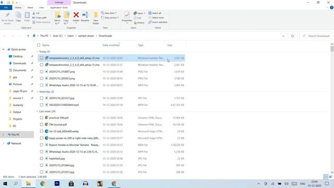Click the vertical scrollbar down arrow
Image resolution: width=334 pixels, height=188 pixels.
(332, 172)
